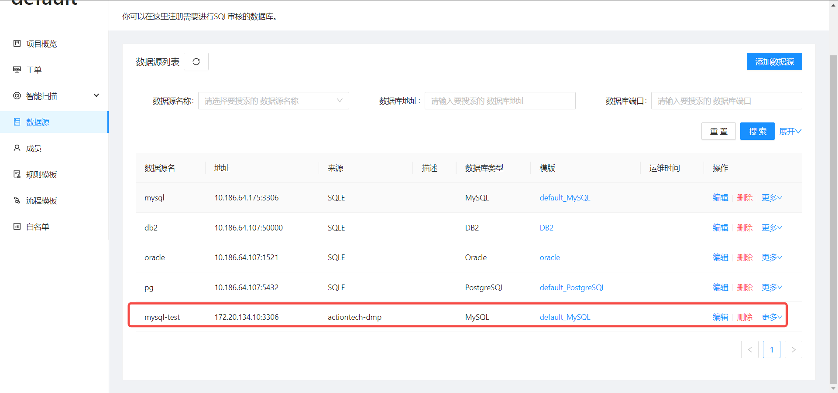The image size is (838, 393).
Task: Click the 规则模板 sidebar icon
Action: pyautogui.click(x=17, y=174)
